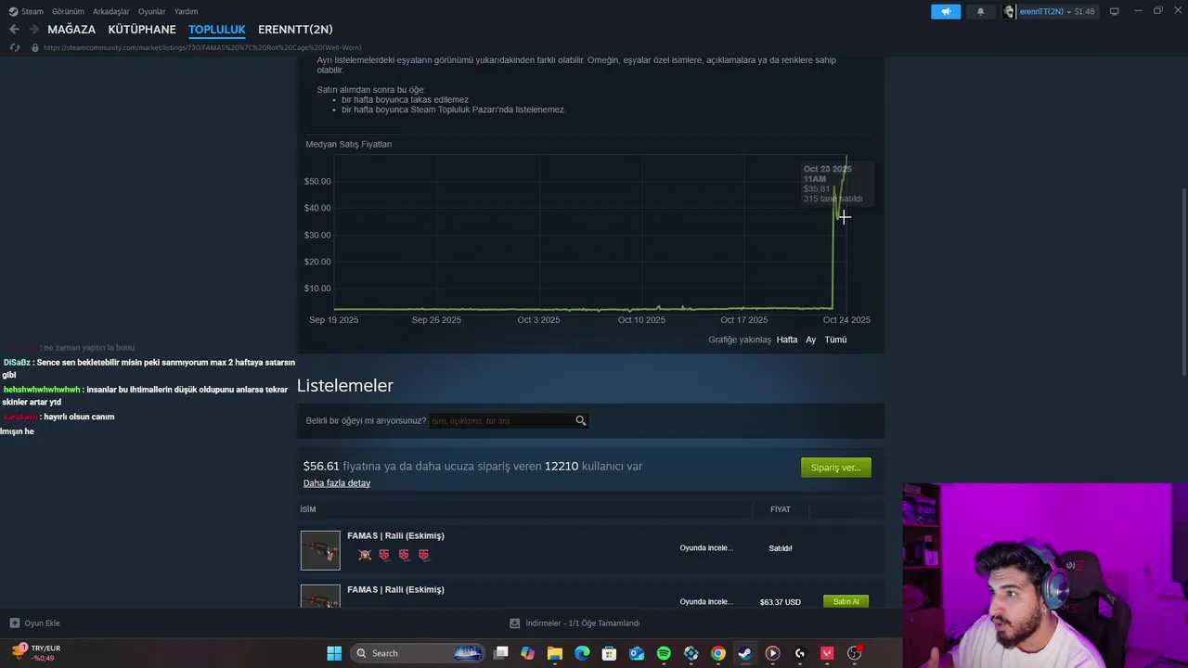The height and width of the screenshot is (668, 1188).
Task: Open the Daha fazla detay link
Action: (x=337, y=483)
